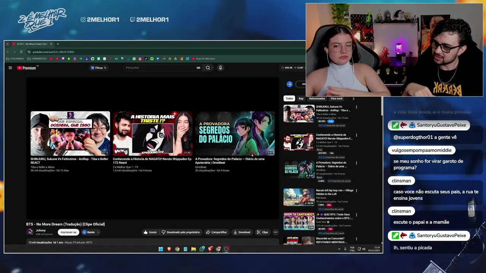This screenshot has height=273, width=486.
Task: Click the search magnifier button
Action: (x=208, y=68)
